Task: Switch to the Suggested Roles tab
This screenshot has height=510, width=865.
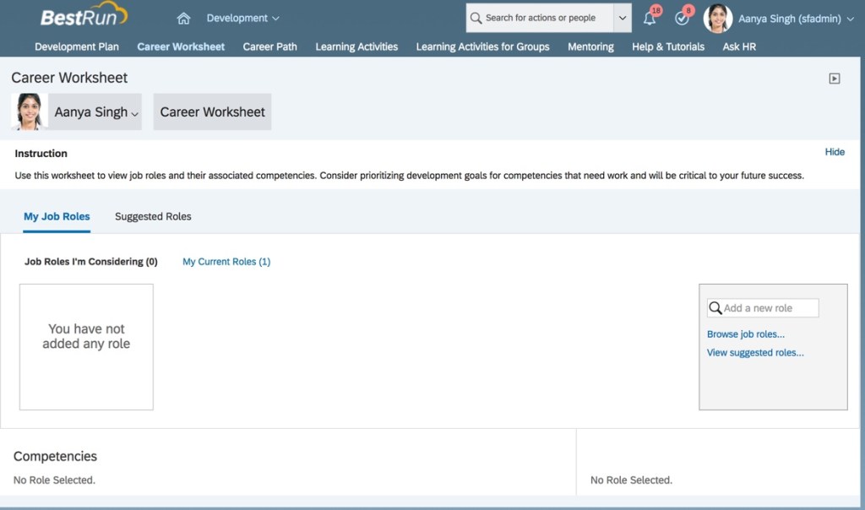Action: click(x=153, y=217)
